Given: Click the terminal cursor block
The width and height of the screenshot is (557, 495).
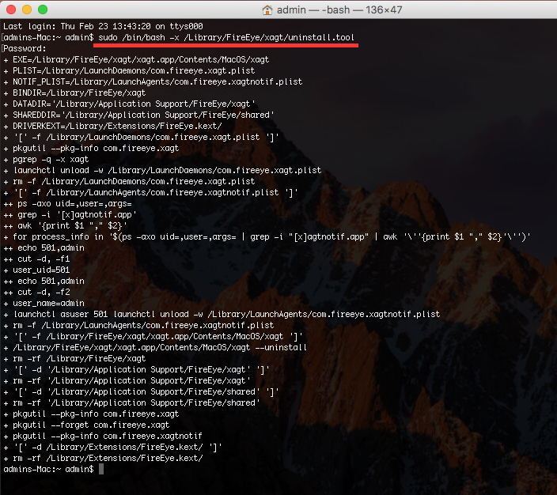Looking at the screenshot, I should 101,469.
